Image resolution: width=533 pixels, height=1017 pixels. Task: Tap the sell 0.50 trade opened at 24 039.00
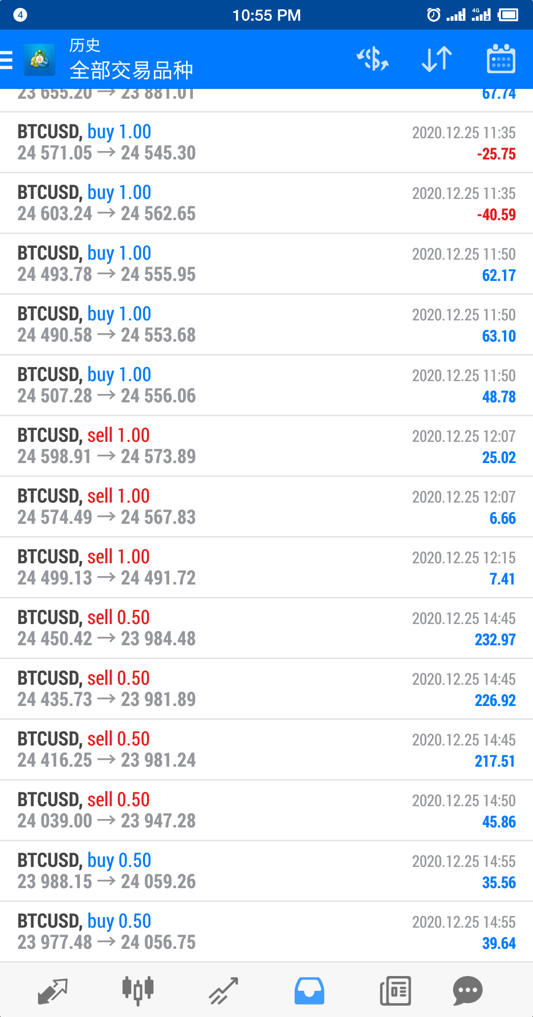[x=266, y=811]
